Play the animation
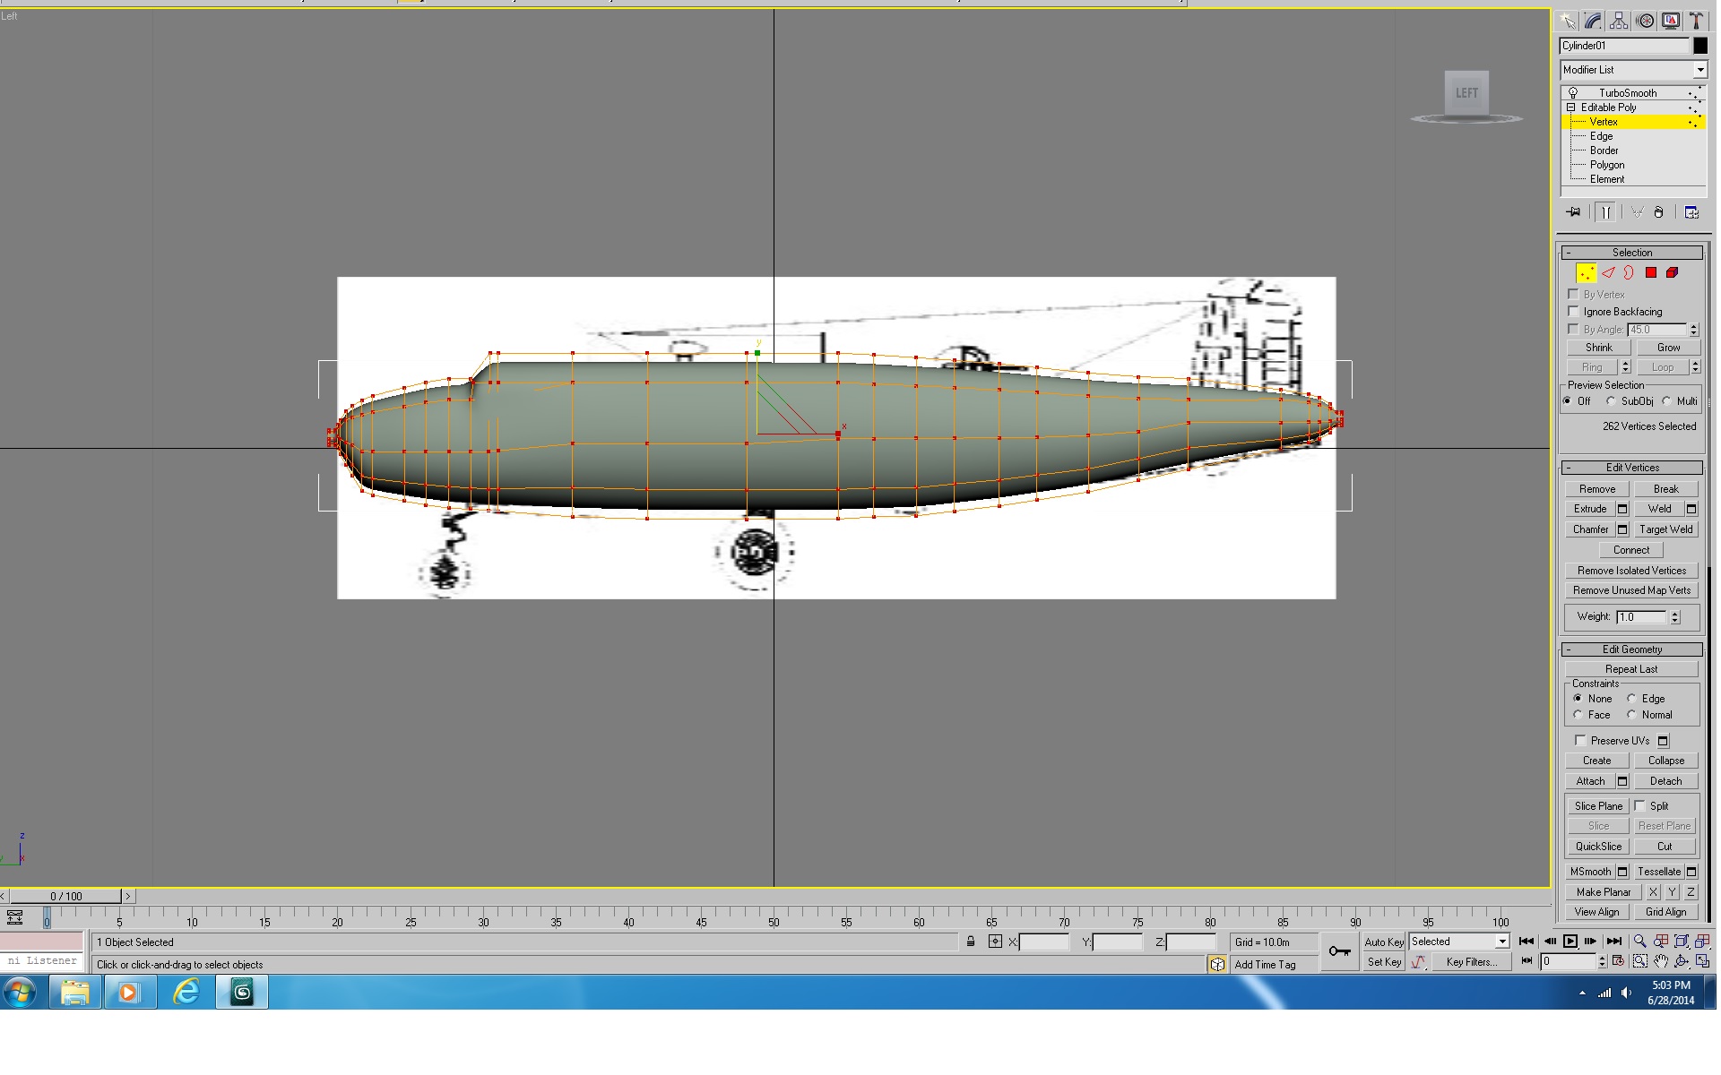The width and height of the screenshot is (1721, 1075). tap(1570, 941)
